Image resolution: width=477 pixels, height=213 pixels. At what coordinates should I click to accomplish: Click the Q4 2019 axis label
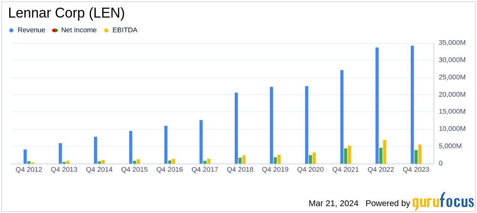275,169
